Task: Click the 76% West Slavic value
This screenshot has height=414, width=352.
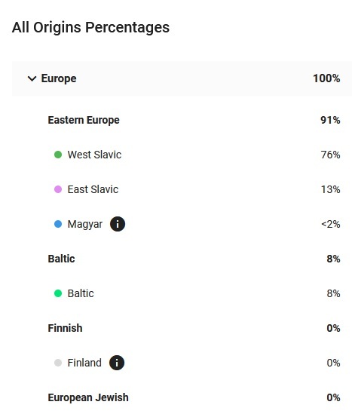Action: (x=330, y=155)
